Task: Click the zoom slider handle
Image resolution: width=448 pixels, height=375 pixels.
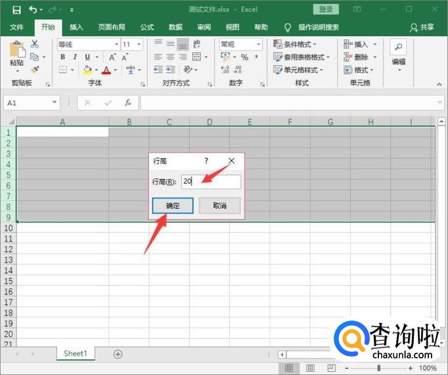Action: tap(379, 368)
